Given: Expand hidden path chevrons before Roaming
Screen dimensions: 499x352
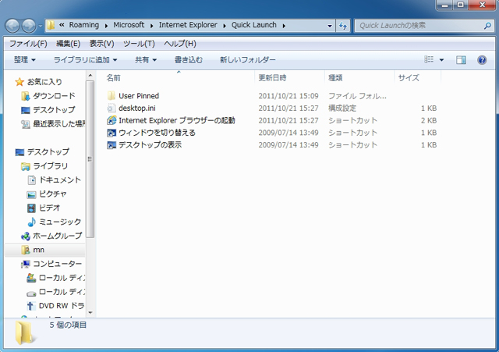Looking at the screenshot, I should pyautogui.click(x=62, y=25).
